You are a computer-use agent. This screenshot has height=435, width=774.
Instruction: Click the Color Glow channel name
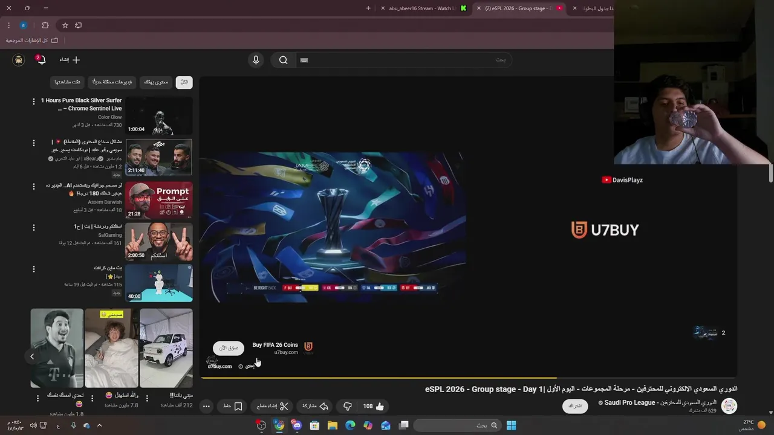point(109,117)
